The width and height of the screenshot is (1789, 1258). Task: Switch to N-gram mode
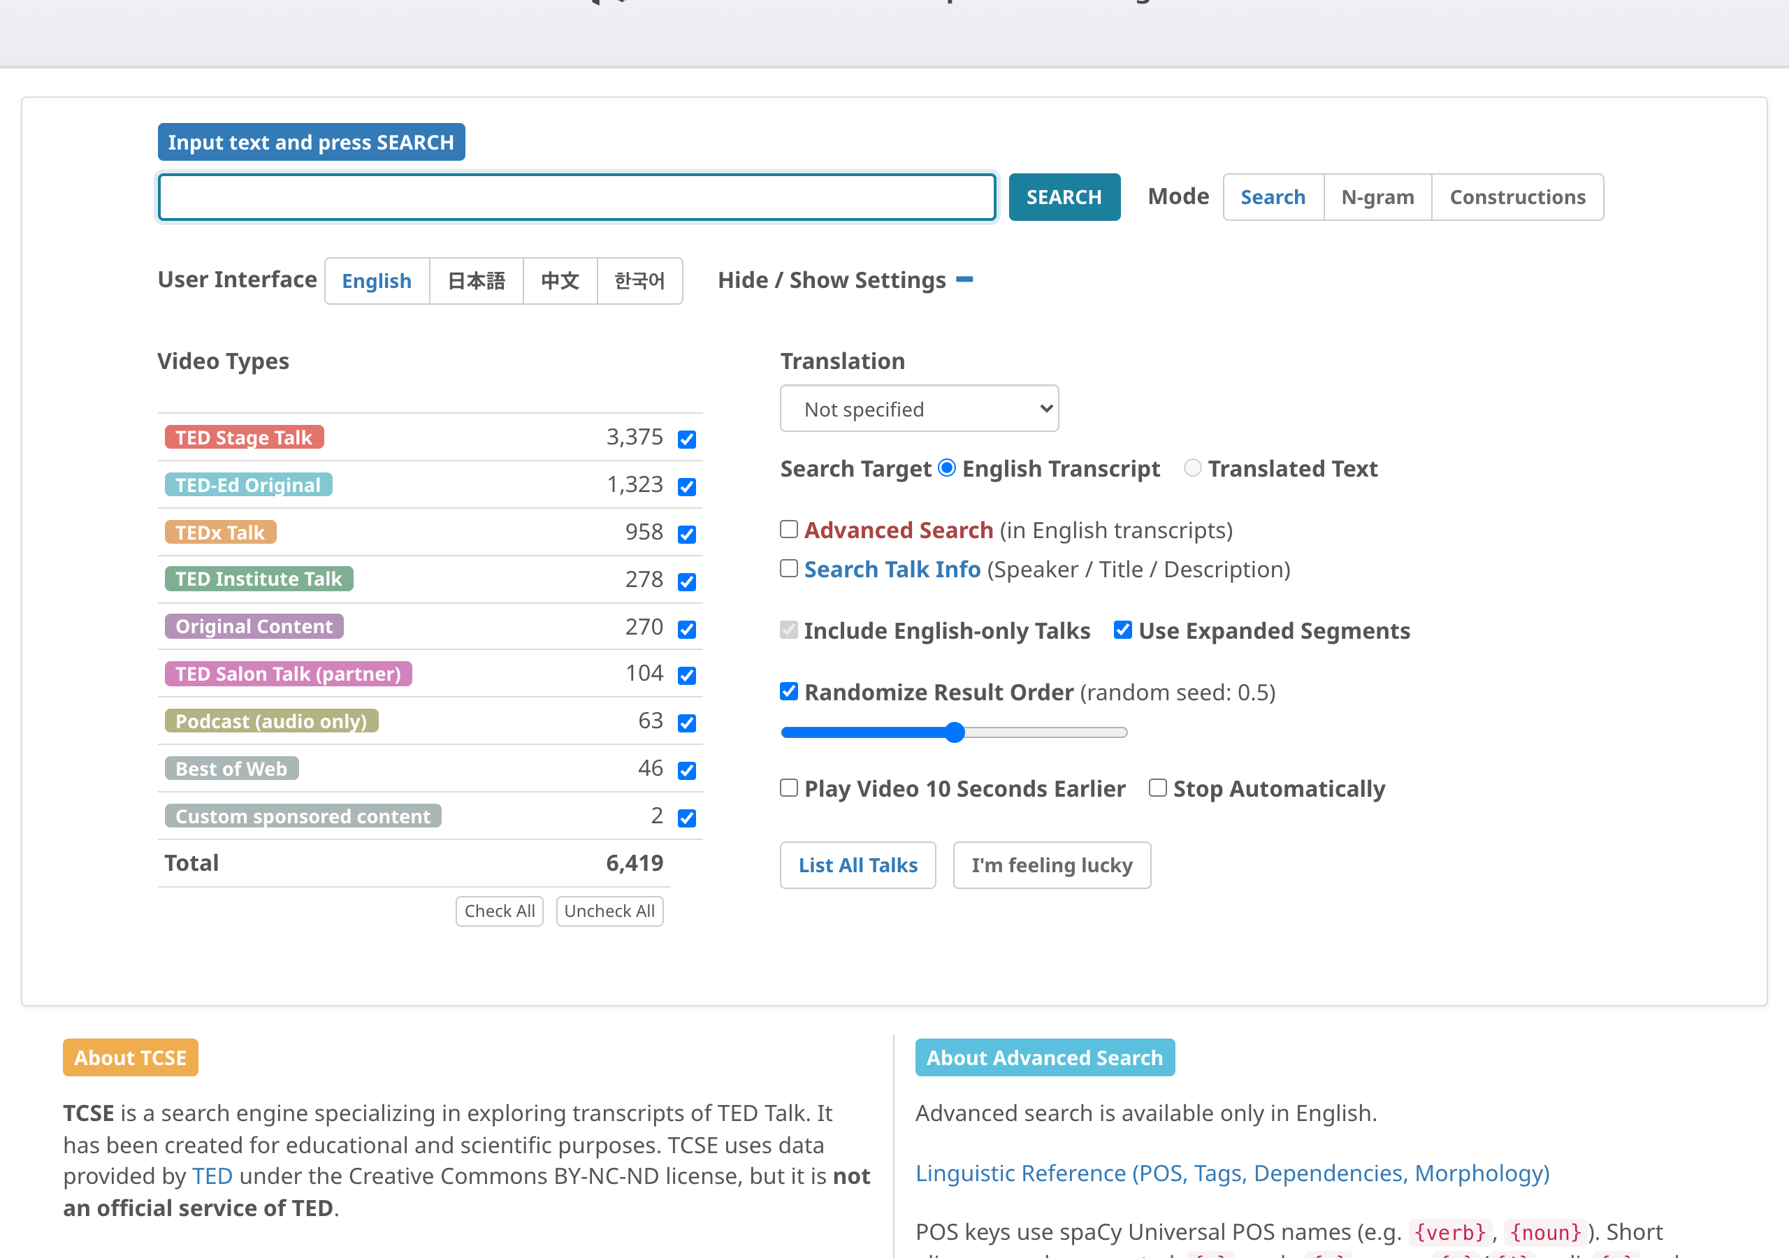pos(1377,197)
